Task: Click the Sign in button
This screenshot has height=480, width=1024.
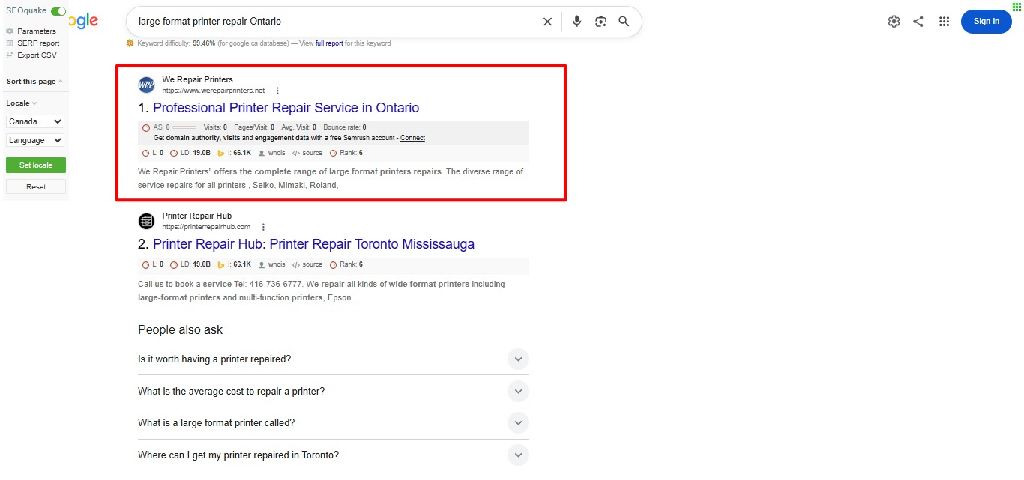Action: tap(987, 22)
